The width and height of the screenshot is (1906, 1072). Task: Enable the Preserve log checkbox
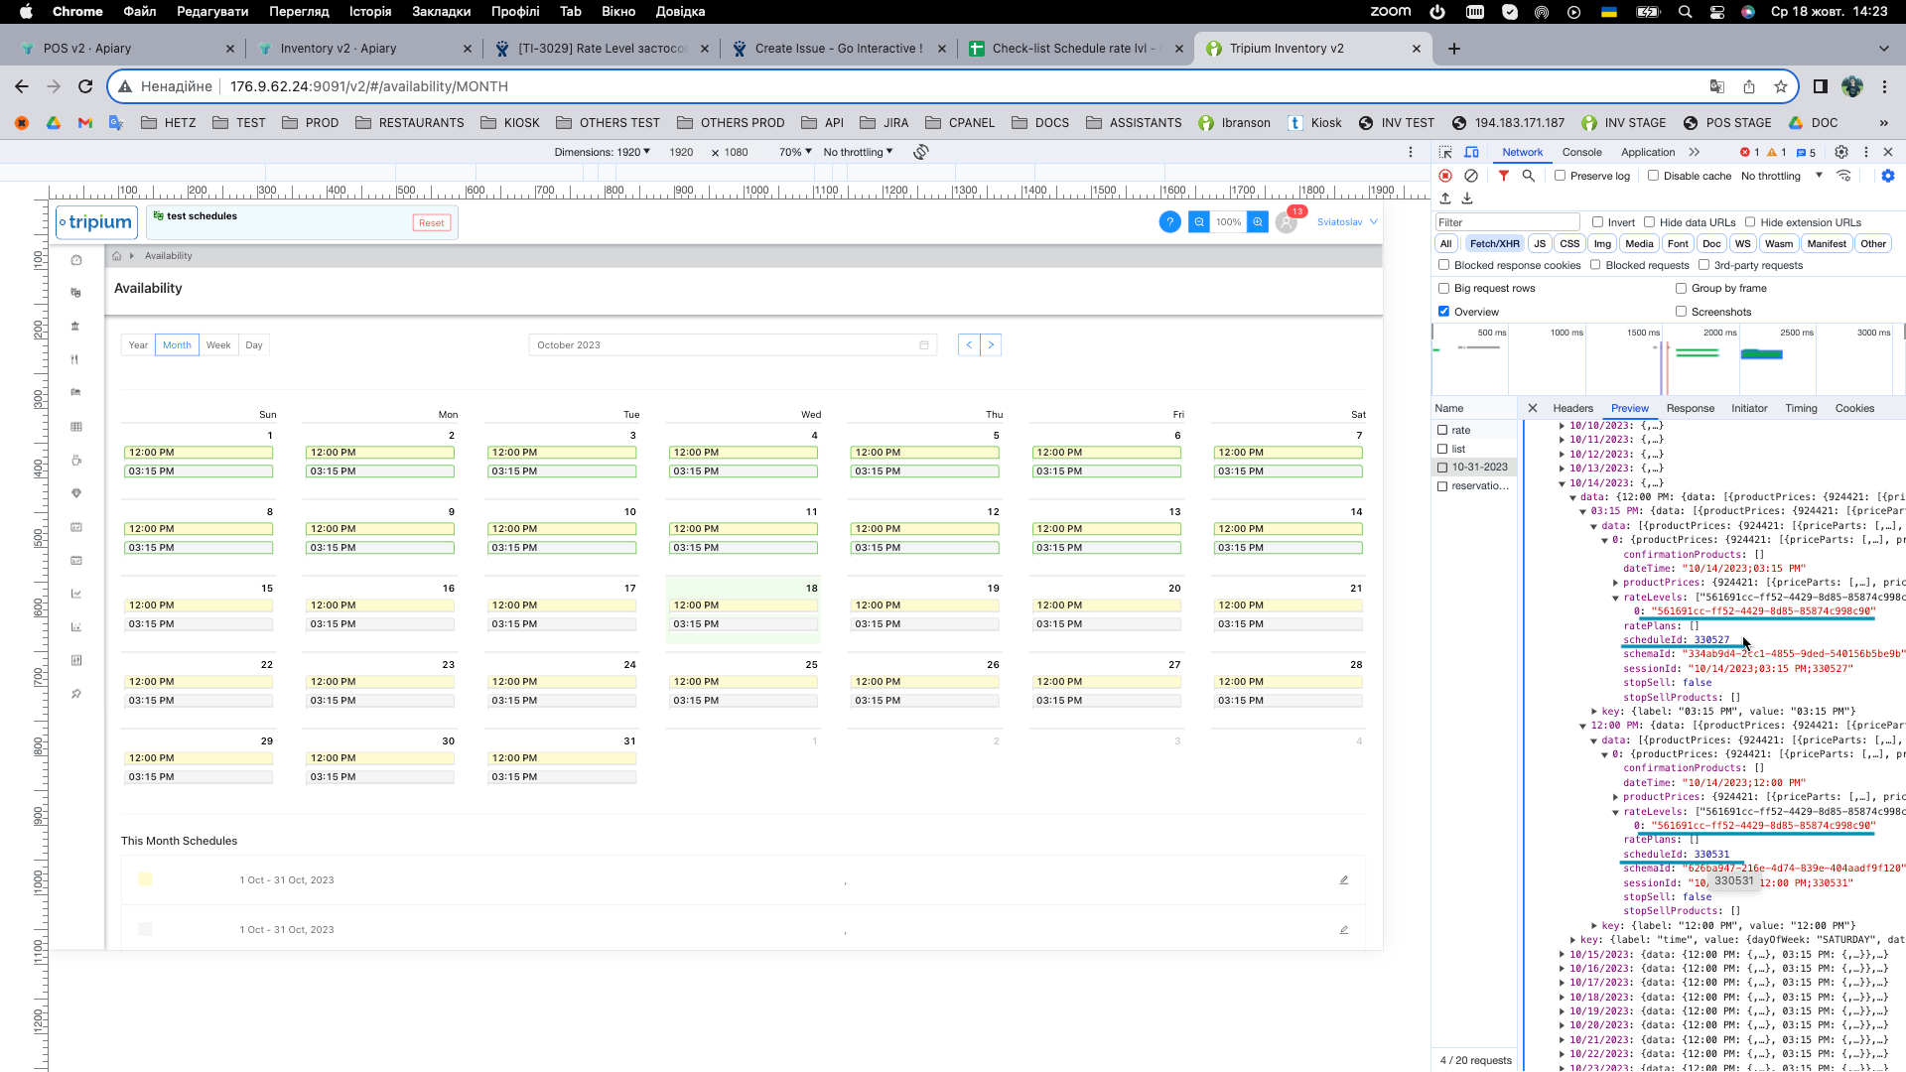[1561, 176]
